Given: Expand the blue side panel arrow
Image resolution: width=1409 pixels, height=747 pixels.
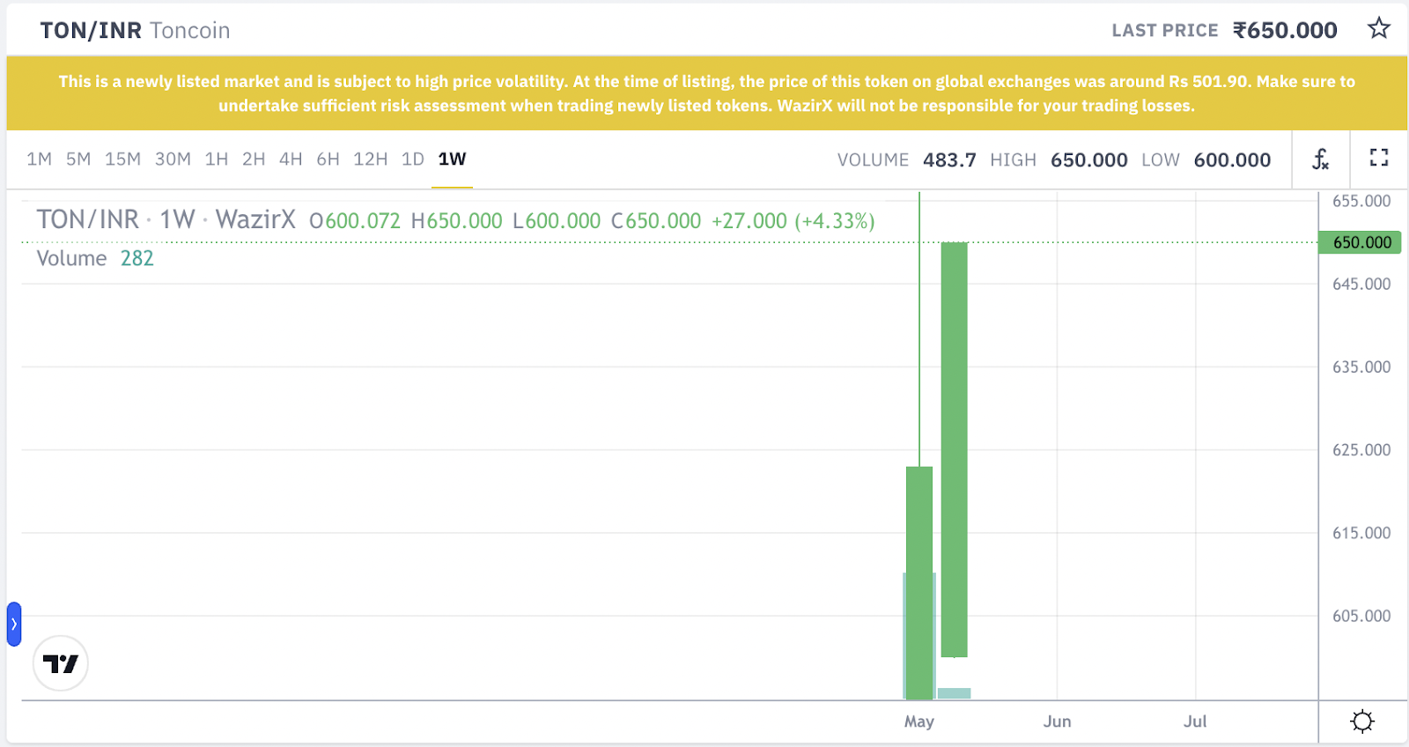Looking at the screenshot, I should click(x=14, y=625).
